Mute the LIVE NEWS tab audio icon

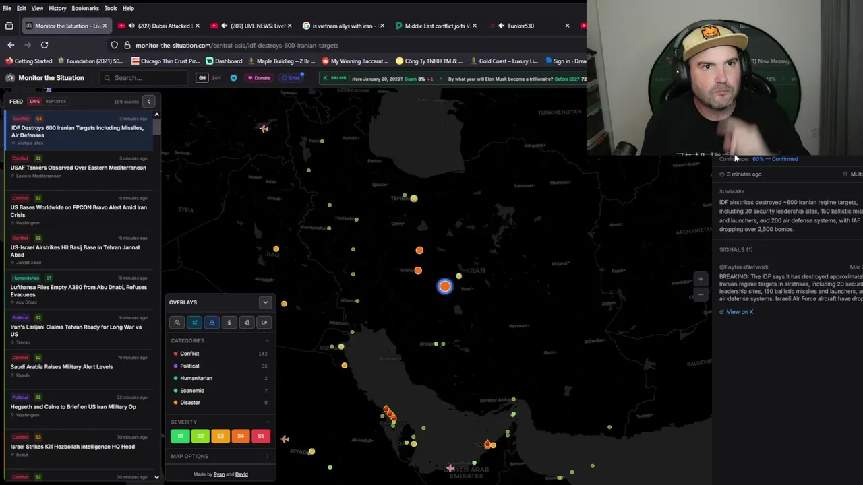coord(223,26)
